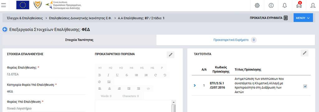Image resolution: width=319 pixels, height=112 pixels.
Task: Align text right in editor
Action: pos(119,88)
